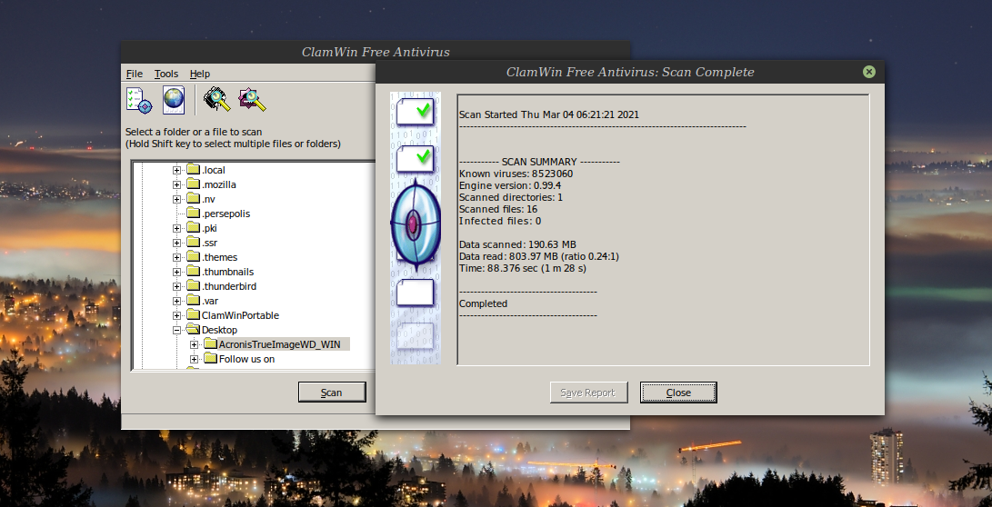This screenshot has width=992, height=507.
Task: Click the .var folder icon
Action: (x=193, y=300)
